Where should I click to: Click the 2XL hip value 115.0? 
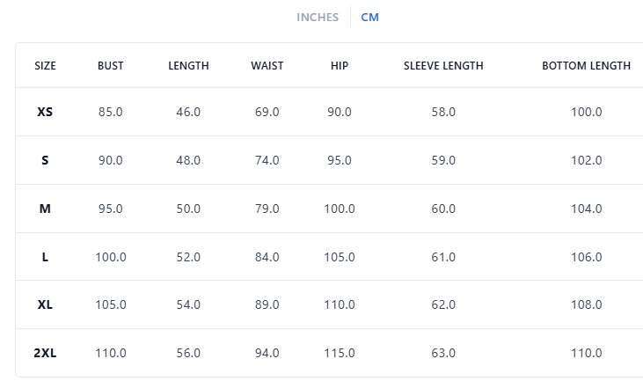(x=340, y=353)
